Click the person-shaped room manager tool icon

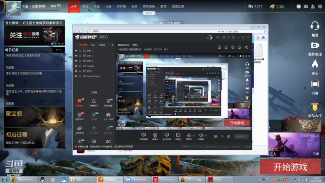(x=94, y=101)
